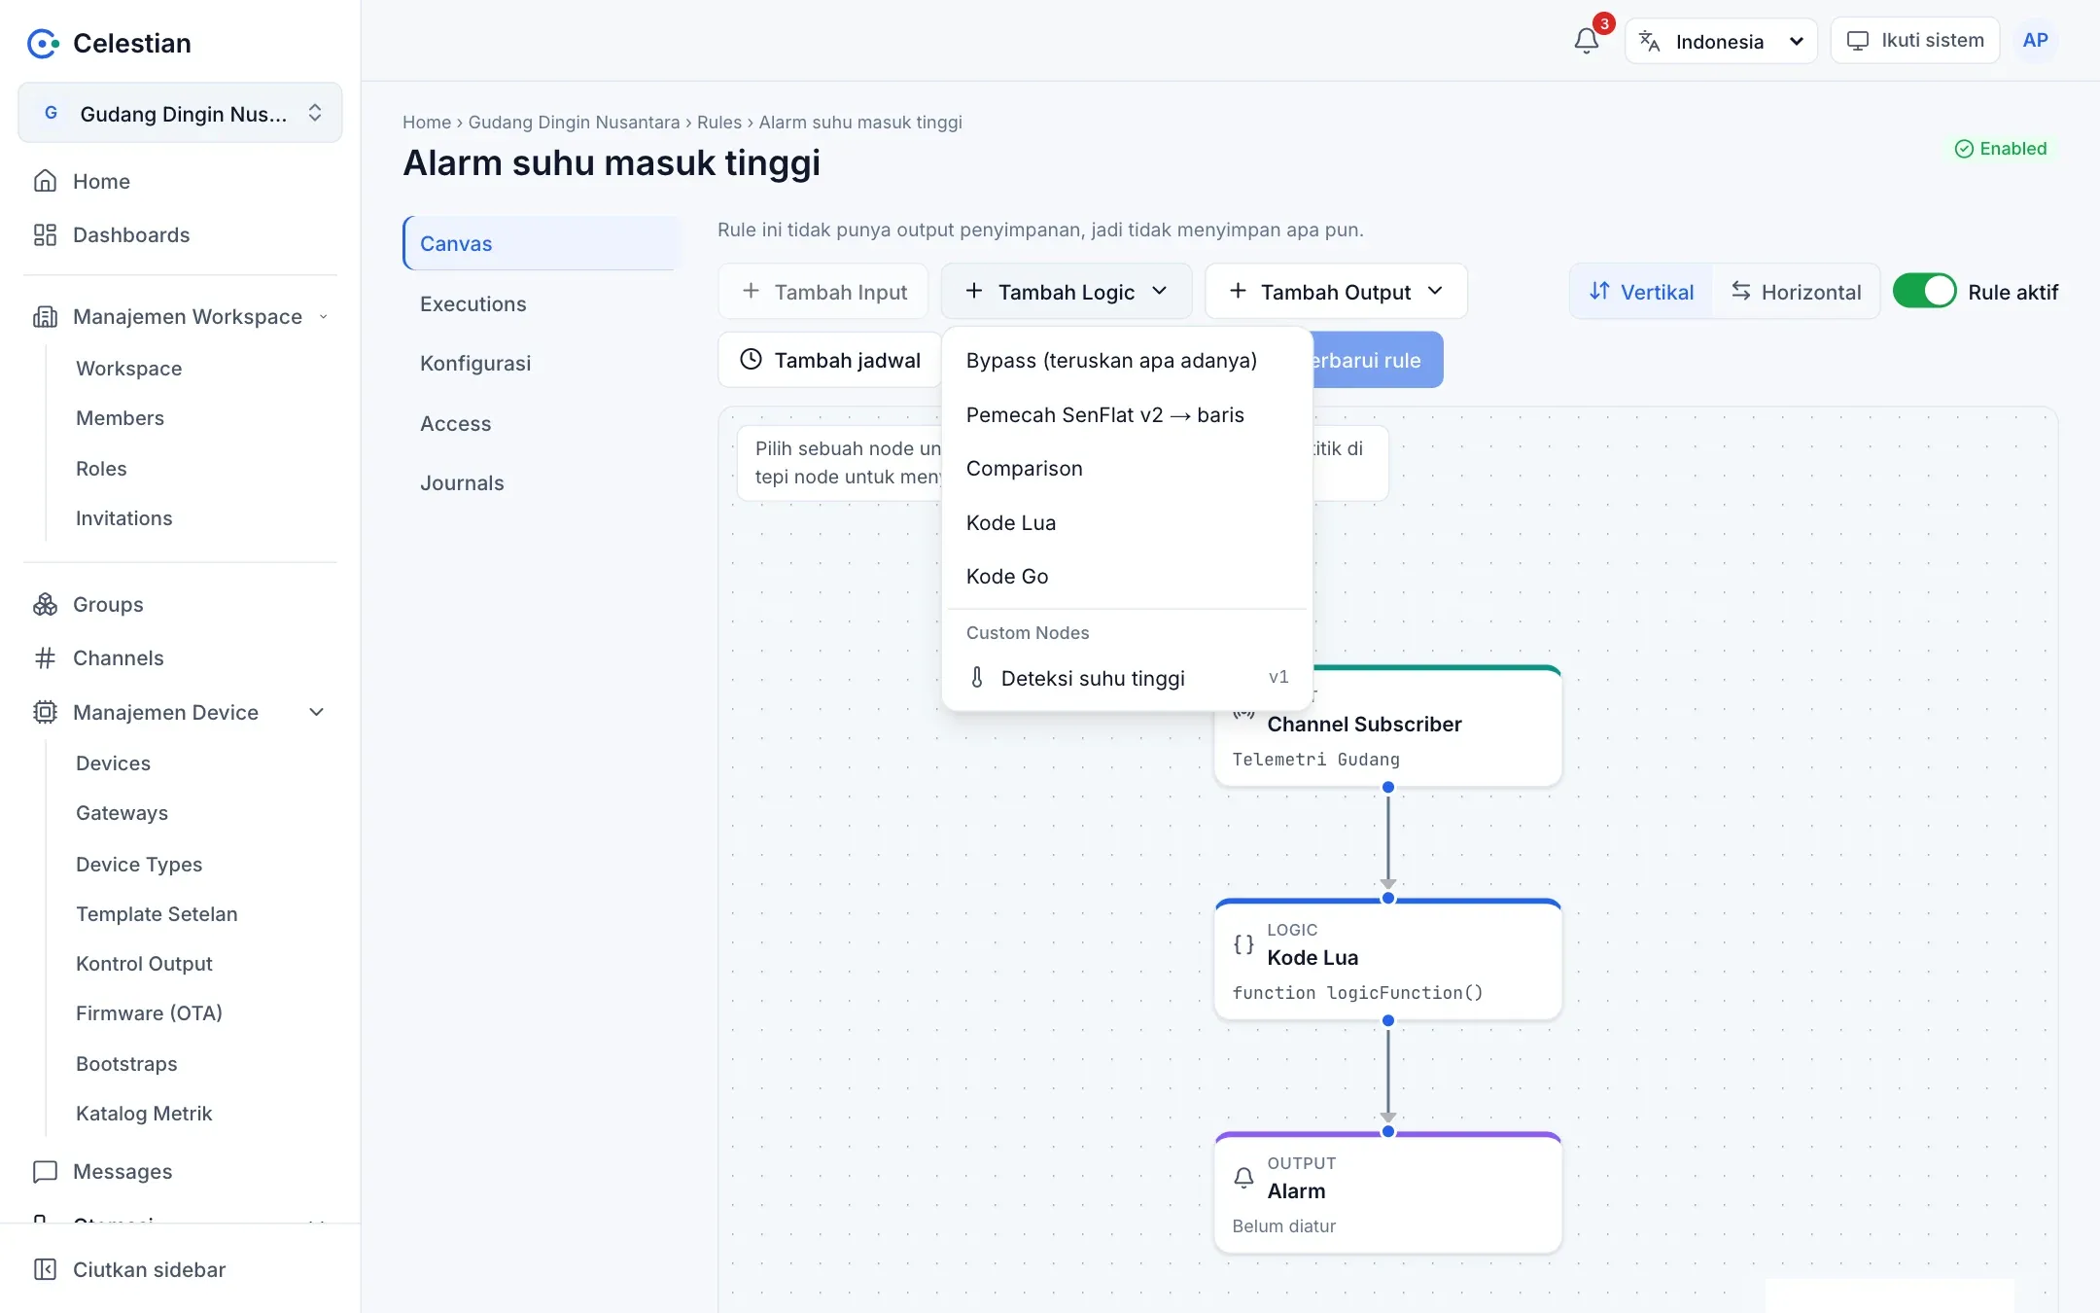Click the Manajemen Device chip icon

click(x=45, y=712)
